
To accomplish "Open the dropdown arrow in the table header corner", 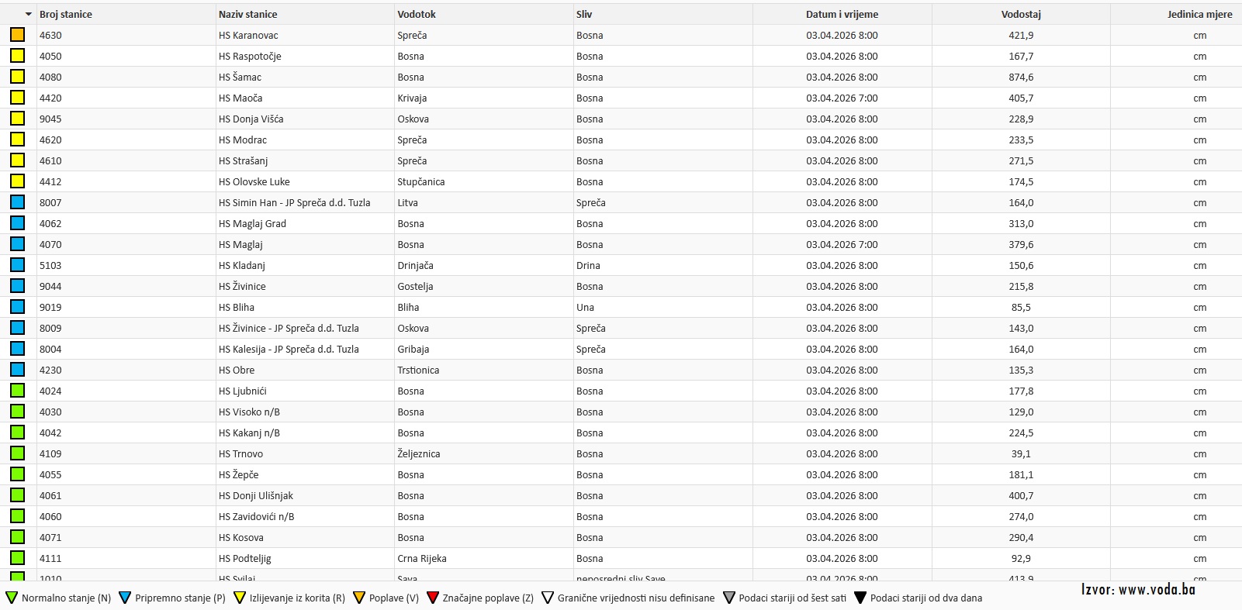I will coord(29,14).
